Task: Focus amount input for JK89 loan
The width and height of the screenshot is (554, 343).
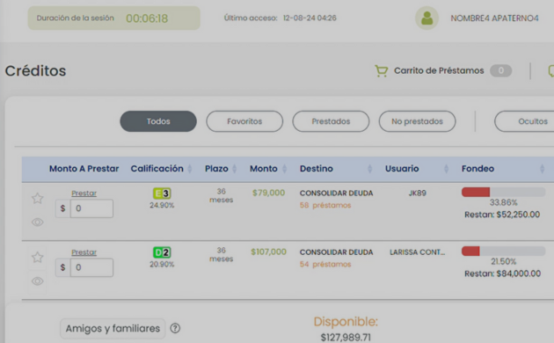Action: point(91,208)
